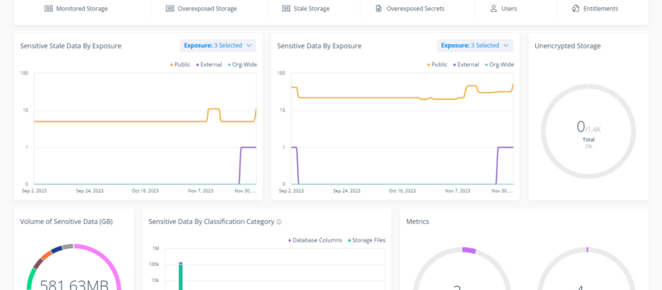
Task: Open the Stale Storage tab
Action: [306, 8]
